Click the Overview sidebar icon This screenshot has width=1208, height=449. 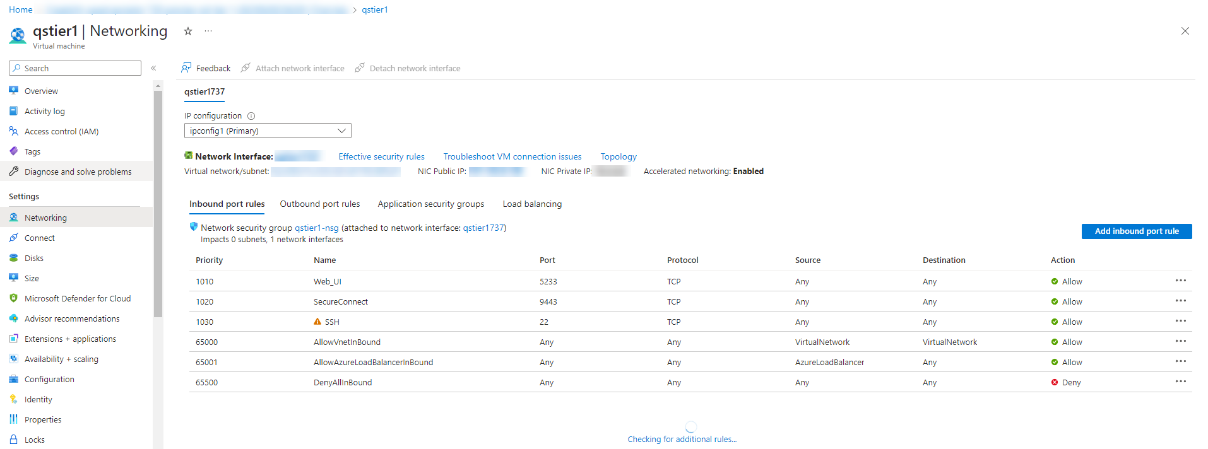pyautogui.click(x=13, y=91)
